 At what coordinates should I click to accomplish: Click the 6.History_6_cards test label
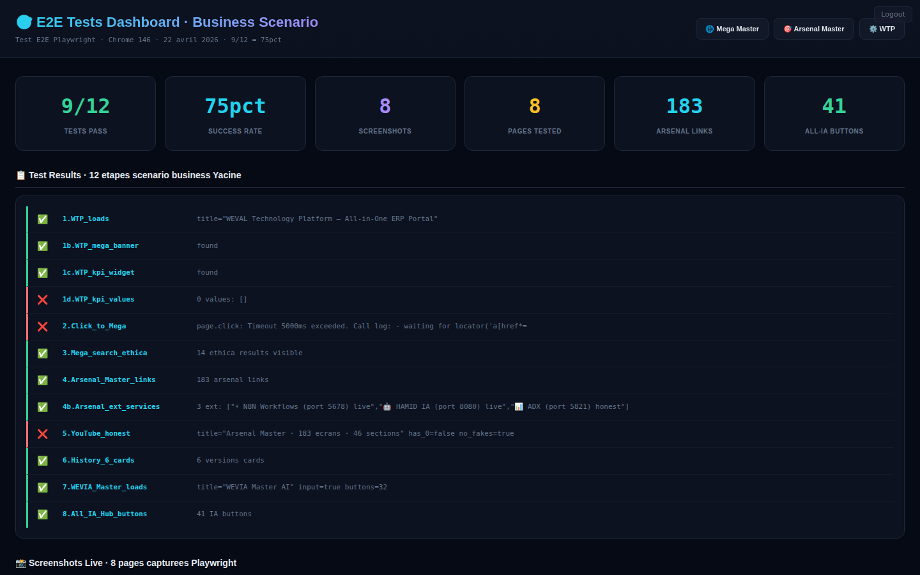click(x=98, y=460)
